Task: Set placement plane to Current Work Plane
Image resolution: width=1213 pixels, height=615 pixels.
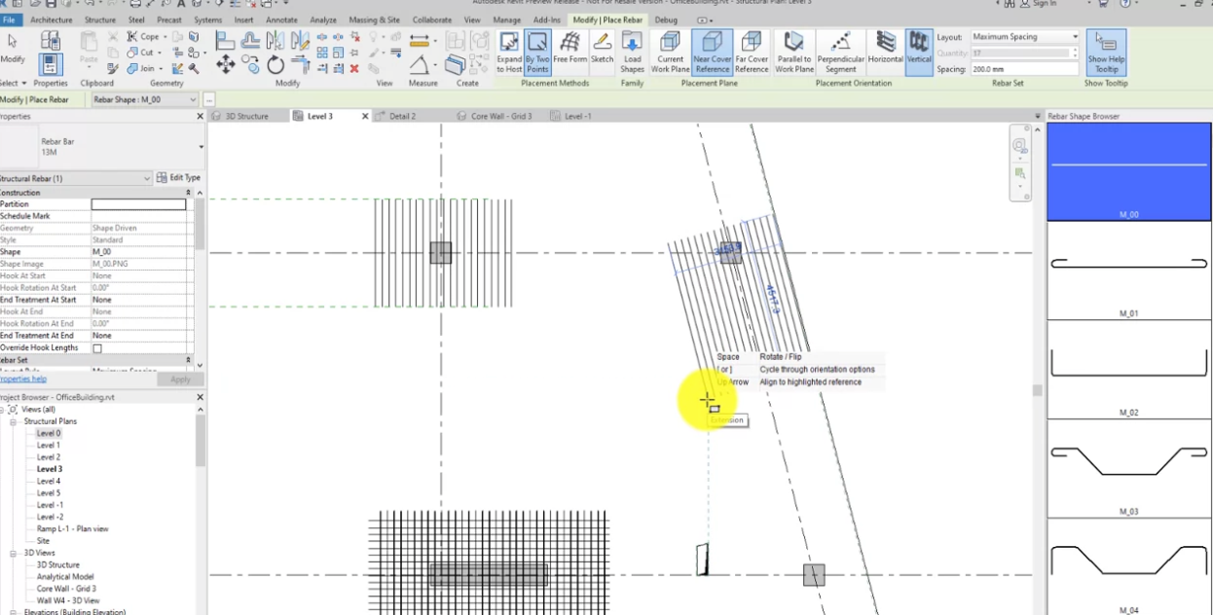Action: [x=670, y=53]
